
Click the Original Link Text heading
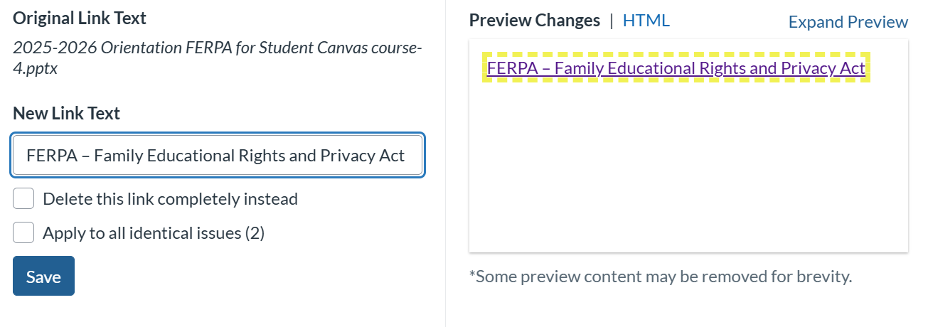pyautogui.click(x=80, y=18)
